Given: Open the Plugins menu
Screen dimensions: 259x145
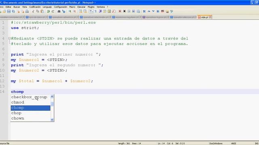Looking at the screenshot, I should point(91,7).
